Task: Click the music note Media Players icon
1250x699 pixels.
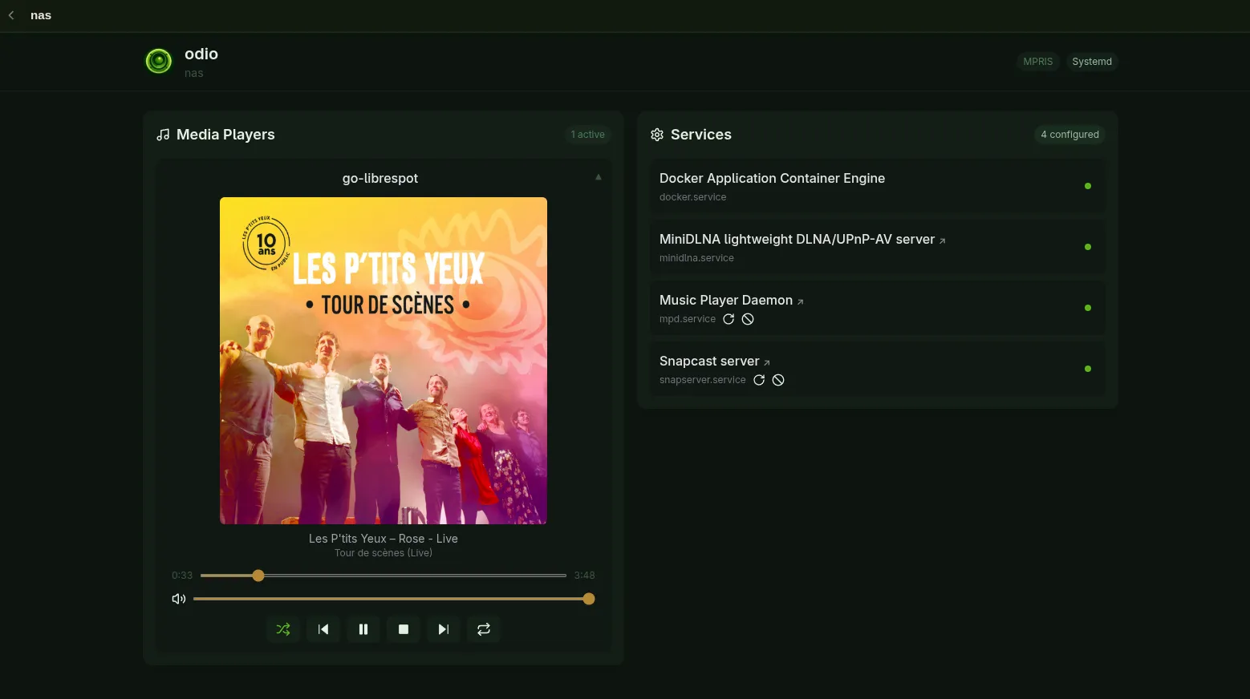Action: tap(163, 135)
